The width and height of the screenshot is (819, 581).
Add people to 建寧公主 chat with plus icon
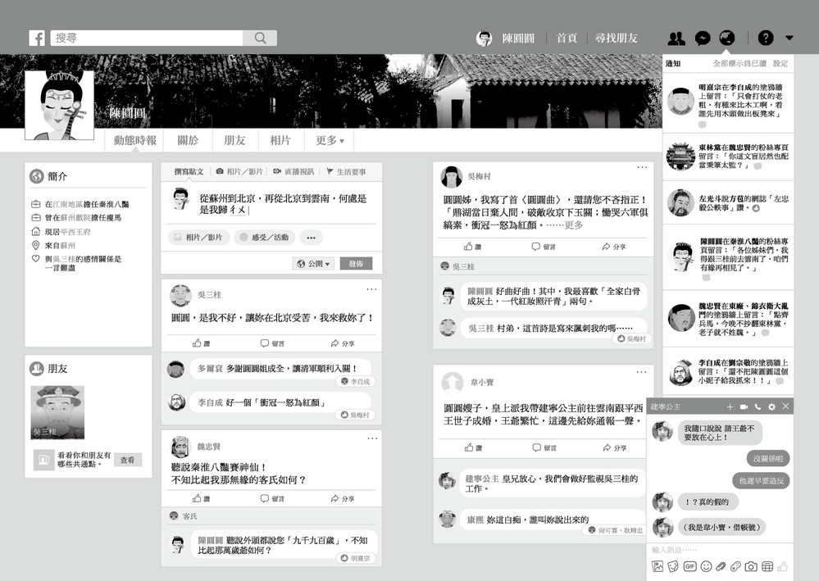(x=730, y=406)
